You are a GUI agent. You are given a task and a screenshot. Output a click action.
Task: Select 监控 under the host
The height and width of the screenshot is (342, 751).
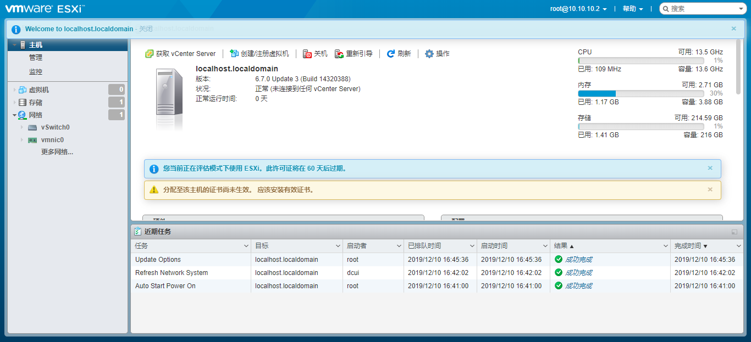click(x=36, y=72)
